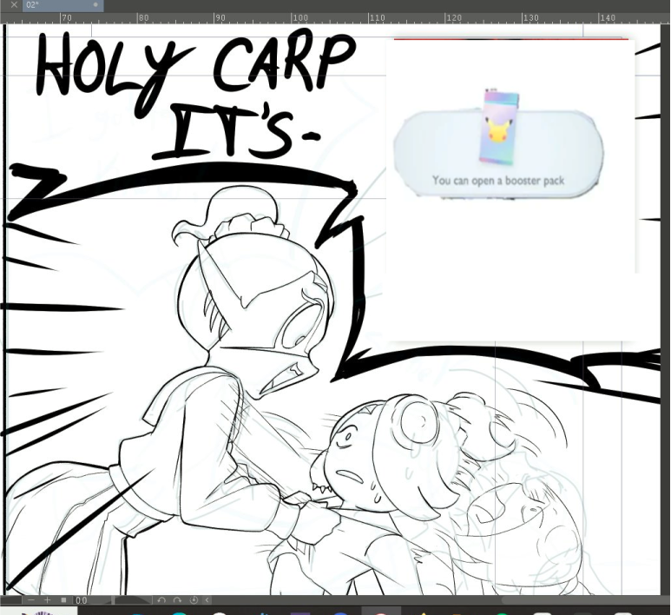
Task: Select the booster pack reference image
Action: pos(499,145)
